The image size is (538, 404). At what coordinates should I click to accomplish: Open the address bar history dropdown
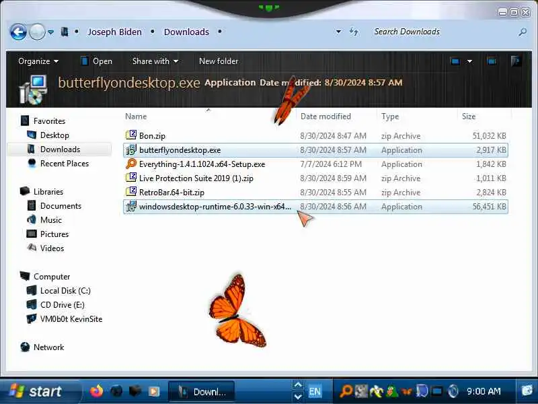click(338, 32)
